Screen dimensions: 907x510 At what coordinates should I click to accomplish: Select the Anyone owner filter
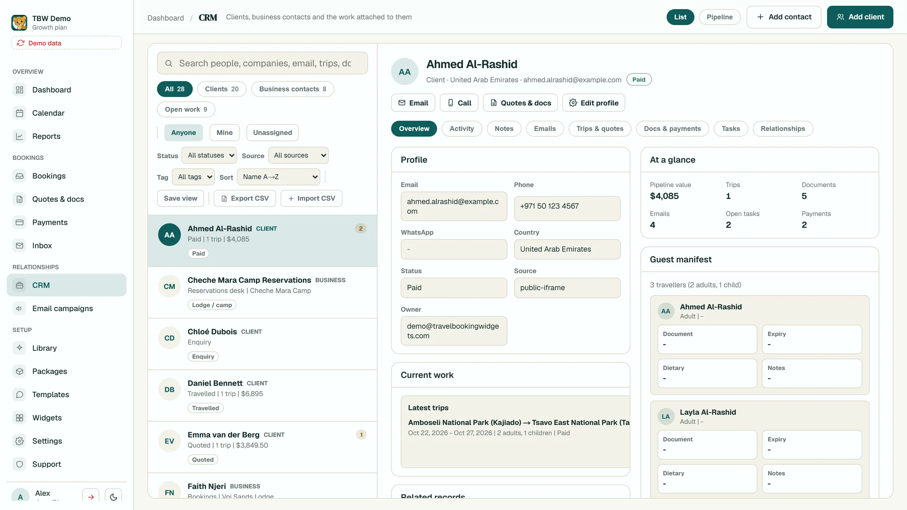[x=183, y=133]
